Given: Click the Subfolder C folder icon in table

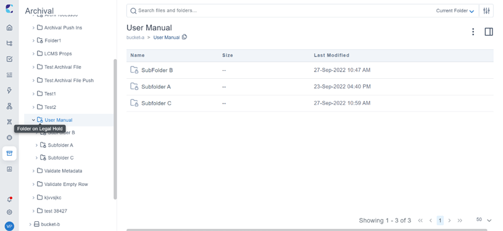Looking at the screenshot, I should (134, 103).
